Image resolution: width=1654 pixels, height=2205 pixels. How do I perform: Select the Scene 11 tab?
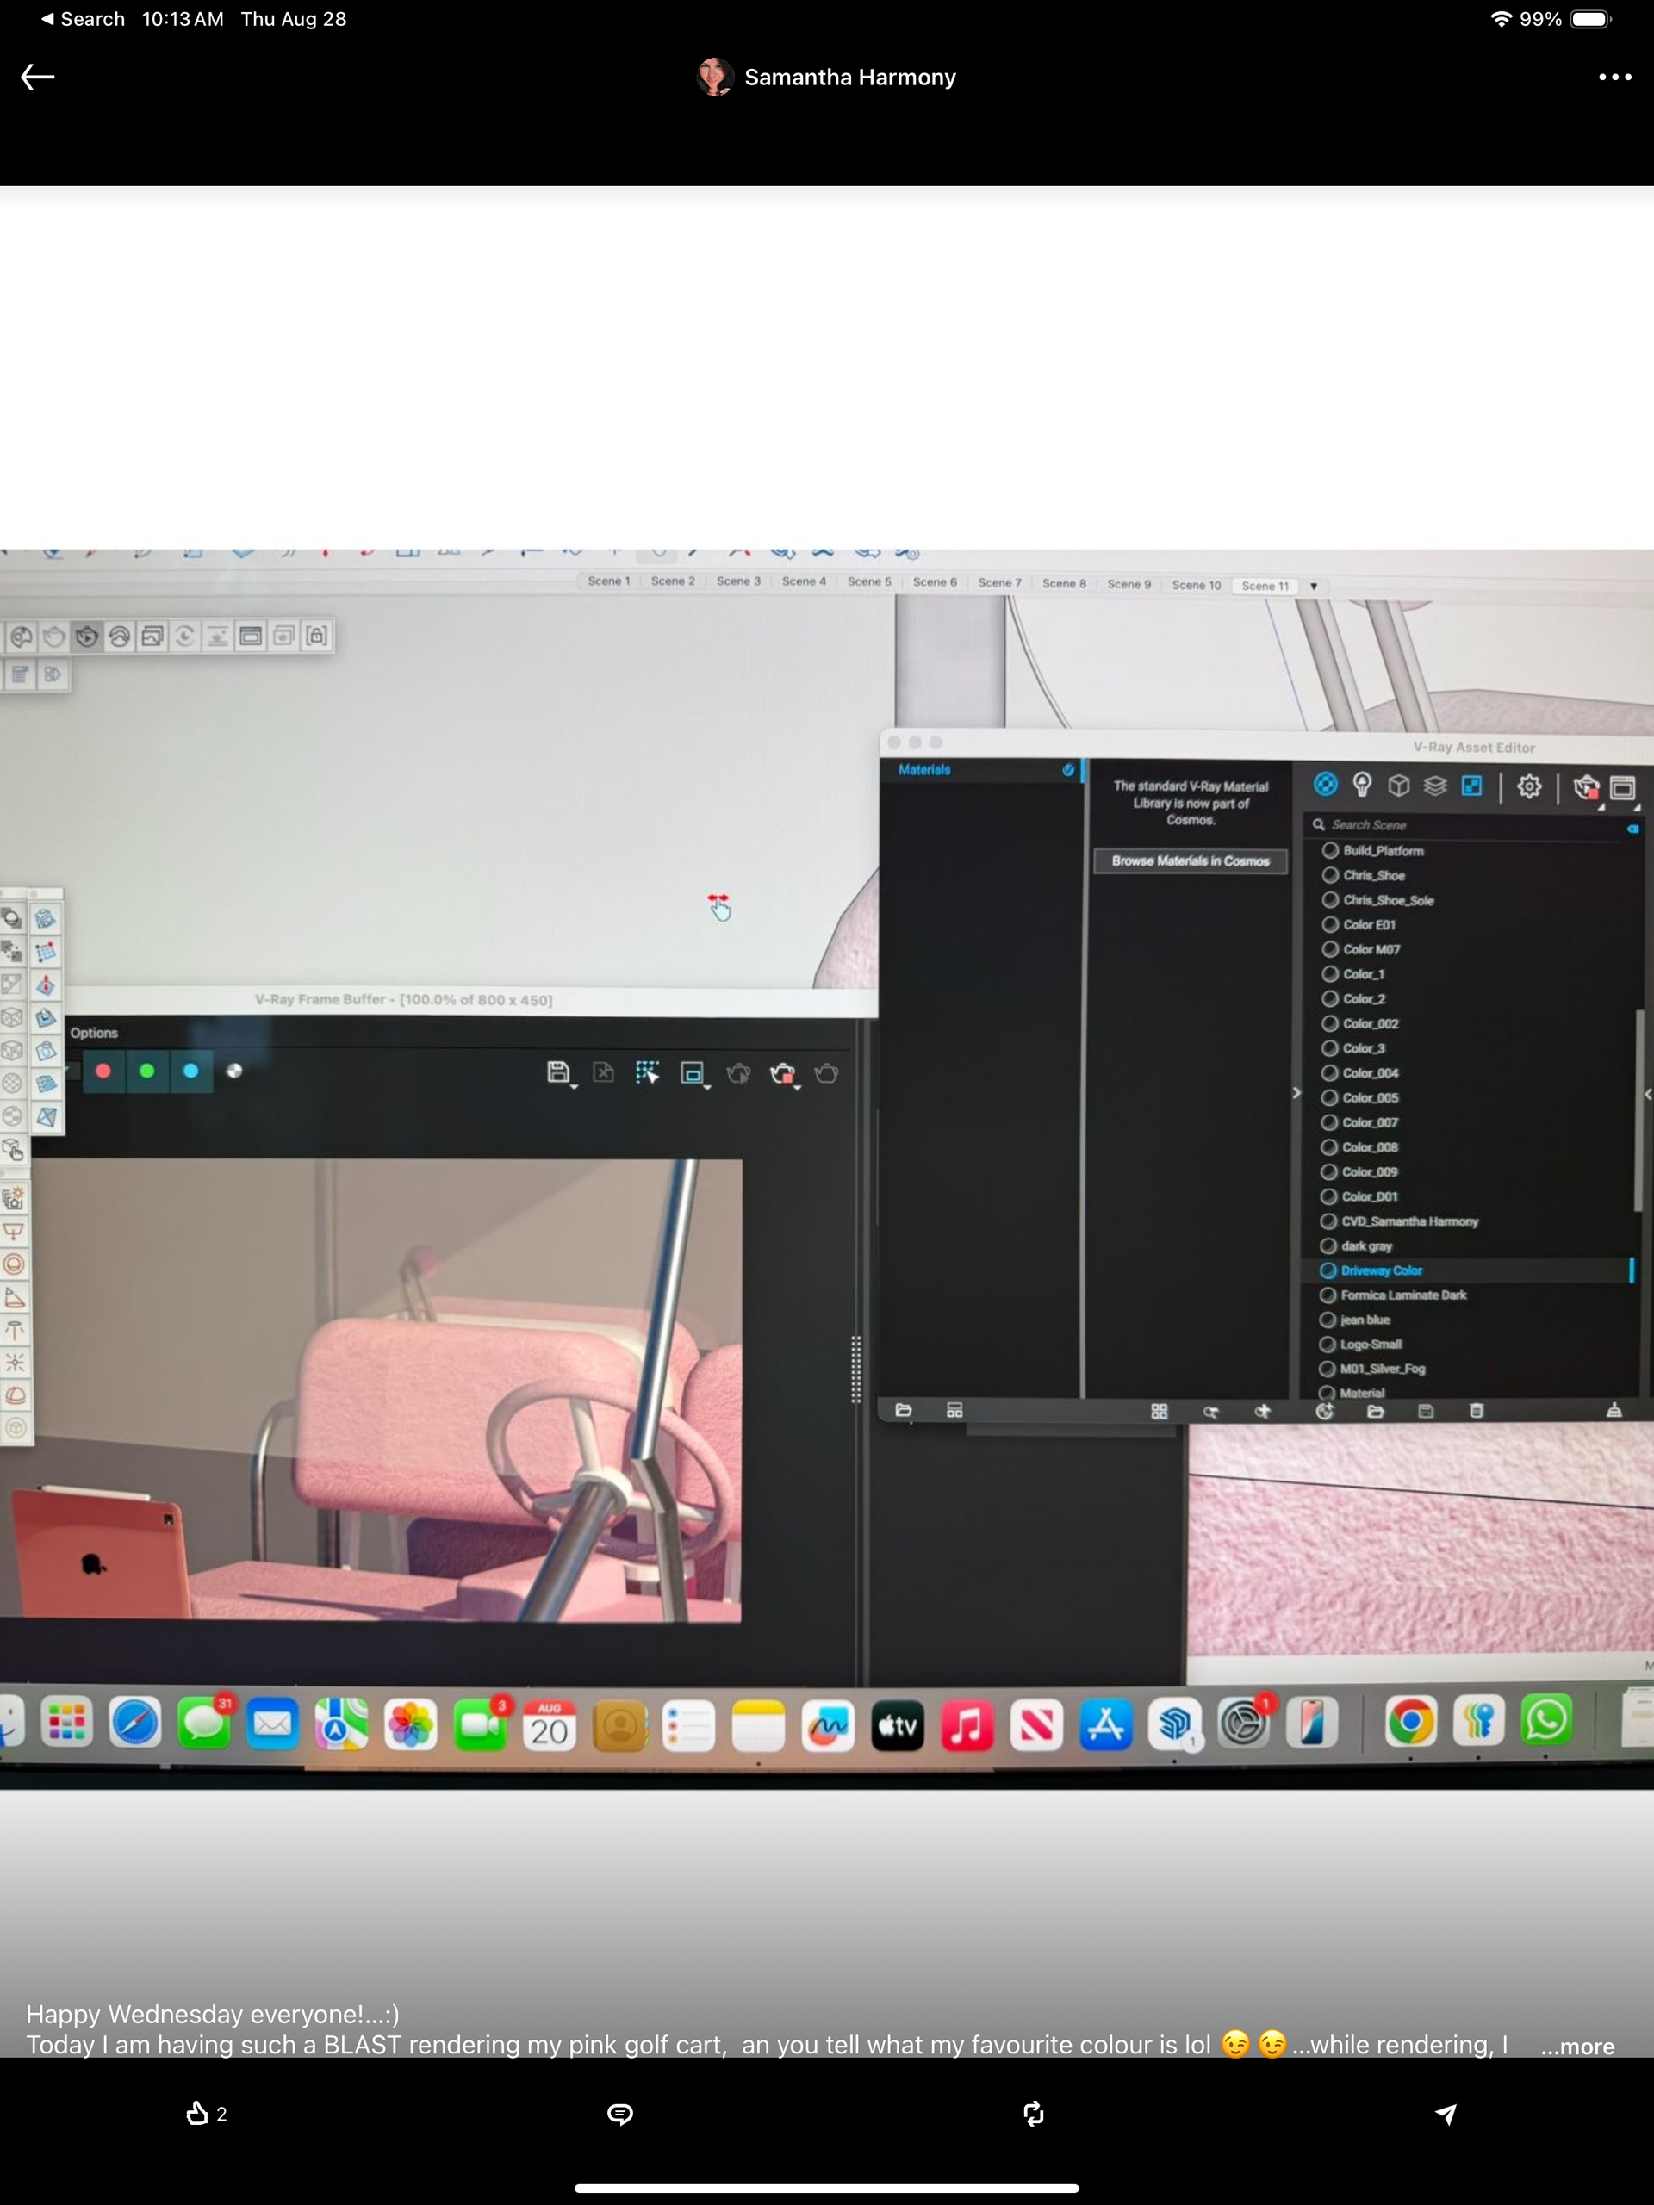pos(1264,587)
